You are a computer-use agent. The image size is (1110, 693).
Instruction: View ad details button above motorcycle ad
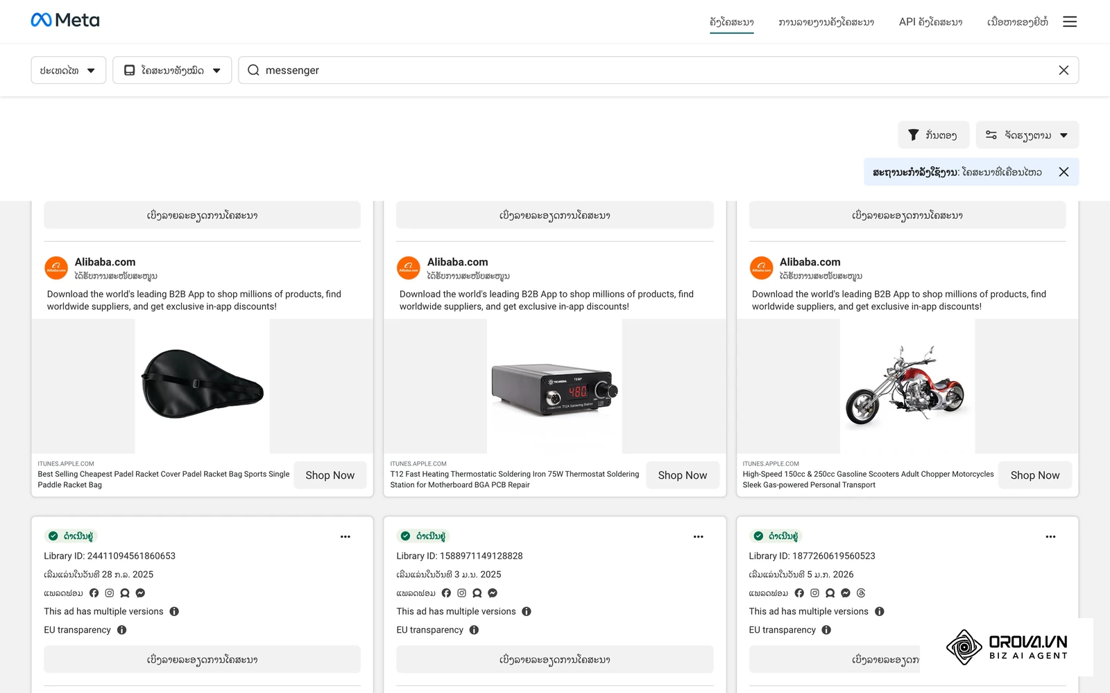coord(907,216)
